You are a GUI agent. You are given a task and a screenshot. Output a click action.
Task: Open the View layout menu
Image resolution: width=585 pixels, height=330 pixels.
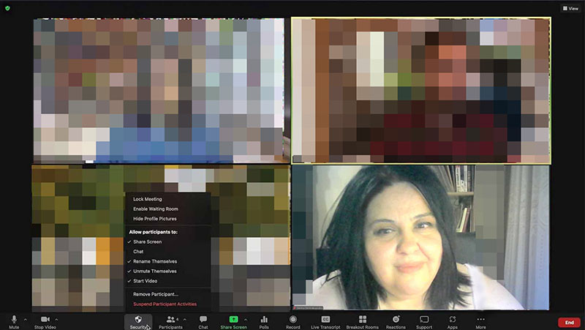point(570,8)
